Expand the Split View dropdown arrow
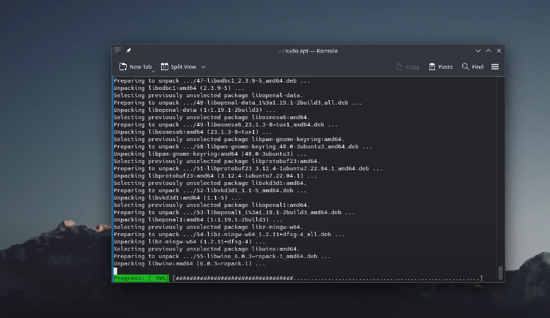 click(x=204, y=67)
